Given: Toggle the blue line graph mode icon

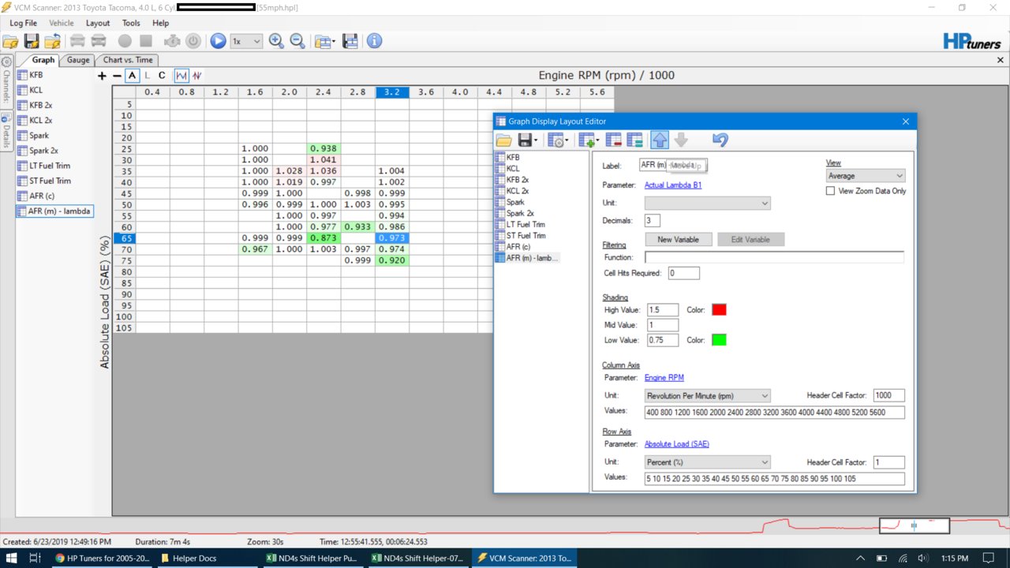Looking at the screenshot, I should click(x=181, y=76).
